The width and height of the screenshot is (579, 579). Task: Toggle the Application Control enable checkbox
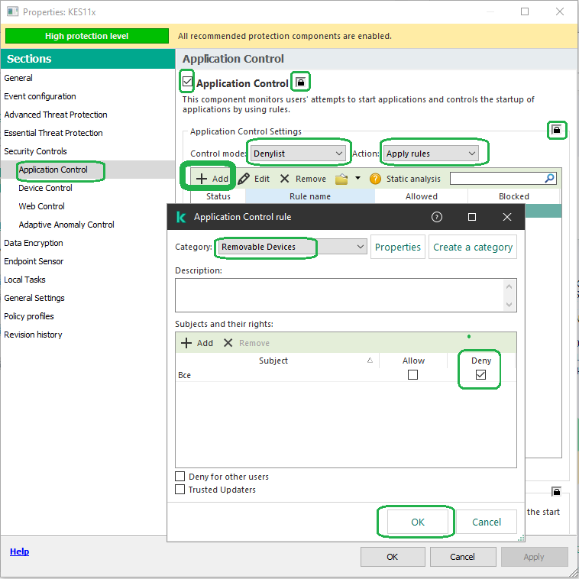coord(187,81)
